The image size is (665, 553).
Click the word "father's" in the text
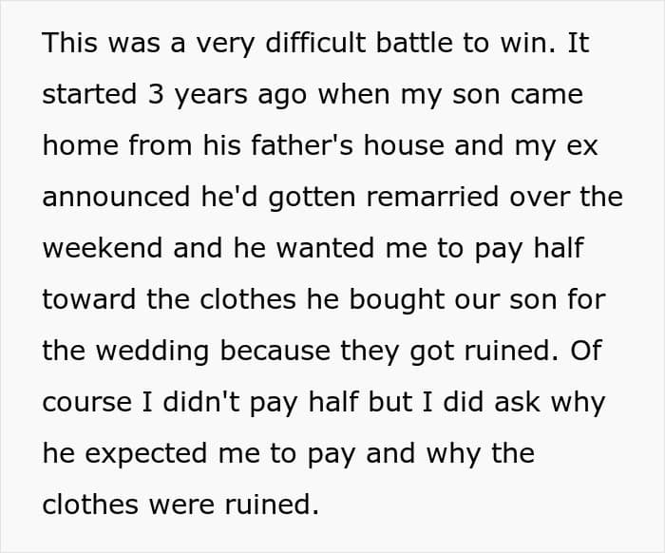[302, 145]
